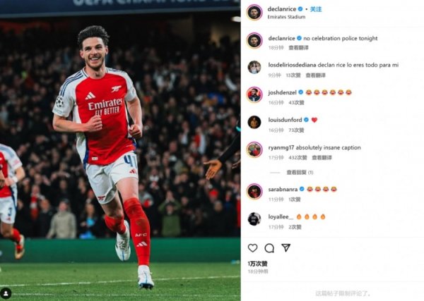424x301 pixels.
Task: Open sarabnanra's profile avatar
Action: (254, 192)
